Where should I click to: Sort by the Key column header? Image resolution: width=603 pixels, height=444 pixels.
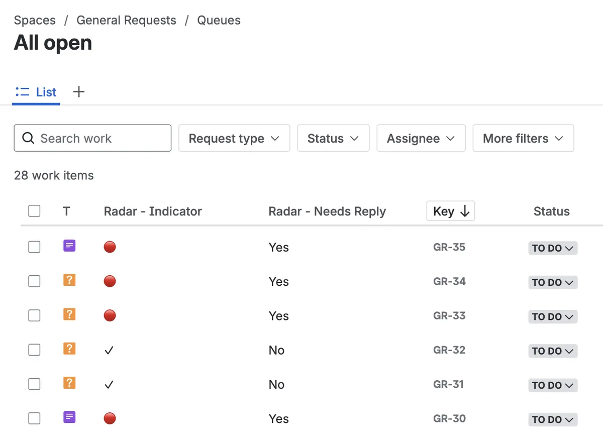click(451, 211)
